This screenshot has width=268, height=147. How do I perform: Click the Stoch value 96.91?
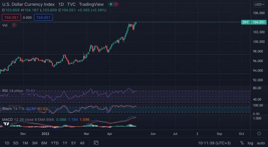[31, 109]
